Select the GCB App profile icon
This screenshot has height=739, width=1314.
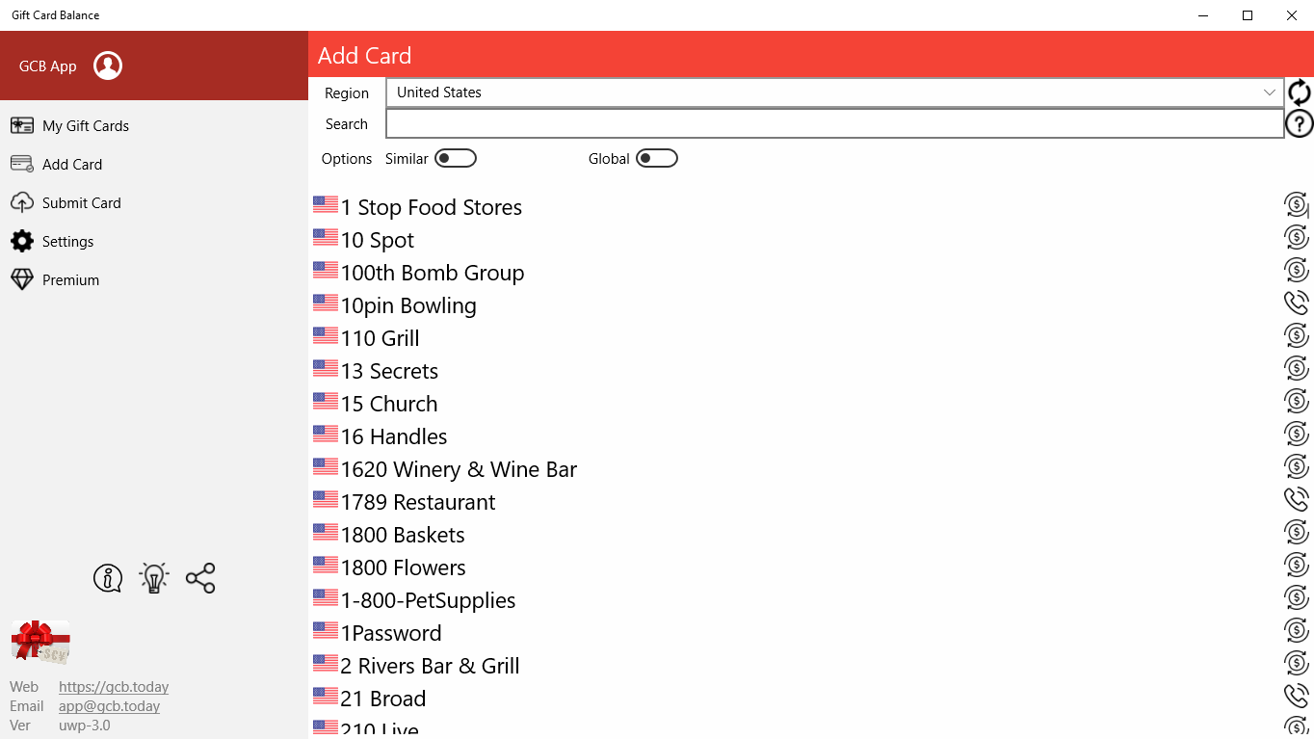click(107, 66)
